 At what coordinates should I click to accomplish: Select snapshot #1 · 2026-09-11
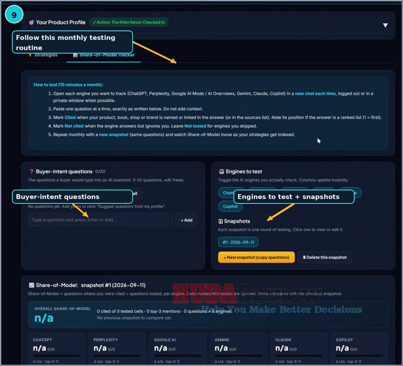coord(238,242)
